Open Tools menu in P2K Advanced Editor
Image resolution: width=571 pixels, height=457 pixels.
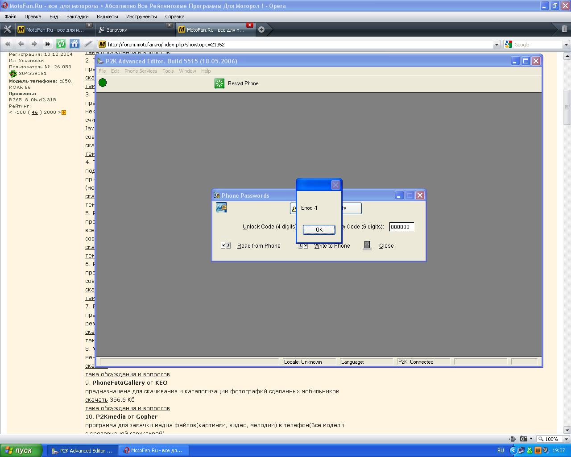click(x=168, y=71)
